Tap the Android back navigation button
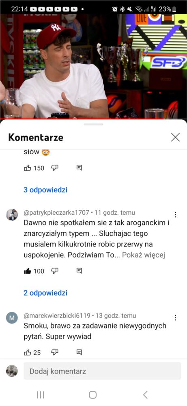The height and width of the screenshot is (406, 187). click(x=145, y=395)
